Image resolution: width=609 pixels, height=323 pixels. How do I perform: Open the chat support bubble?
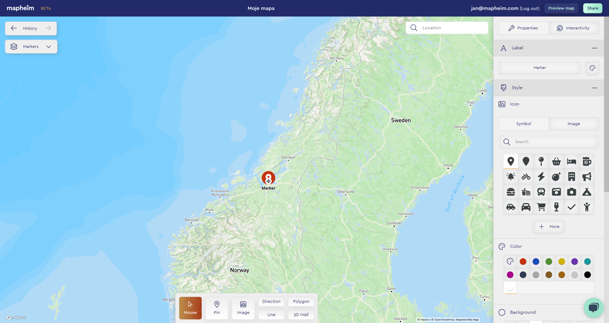594,308
